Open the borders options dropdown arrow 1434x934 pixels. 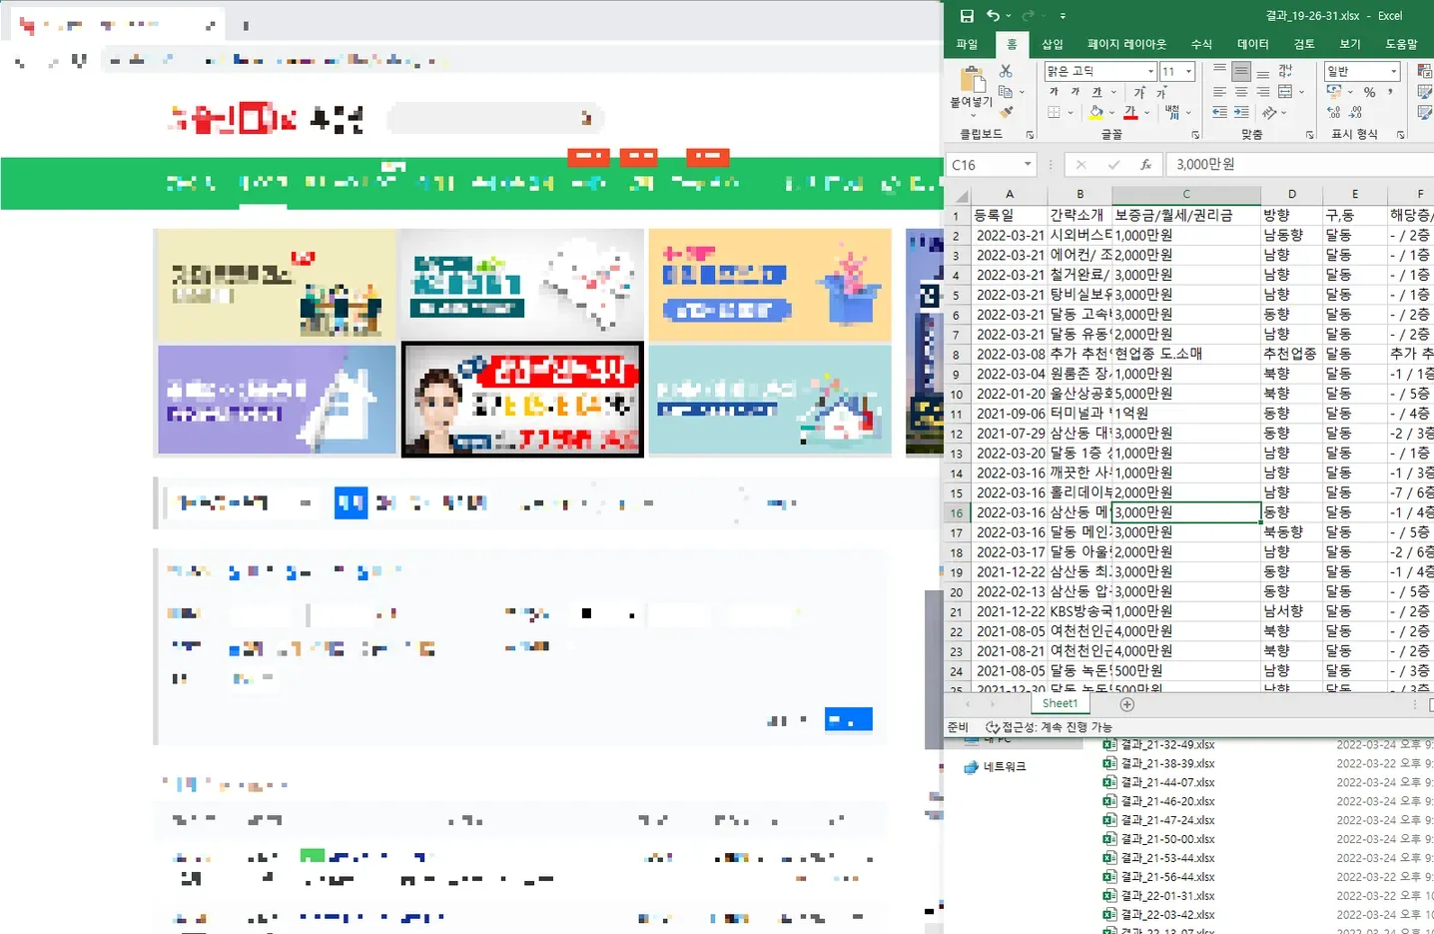[1070, 113]
